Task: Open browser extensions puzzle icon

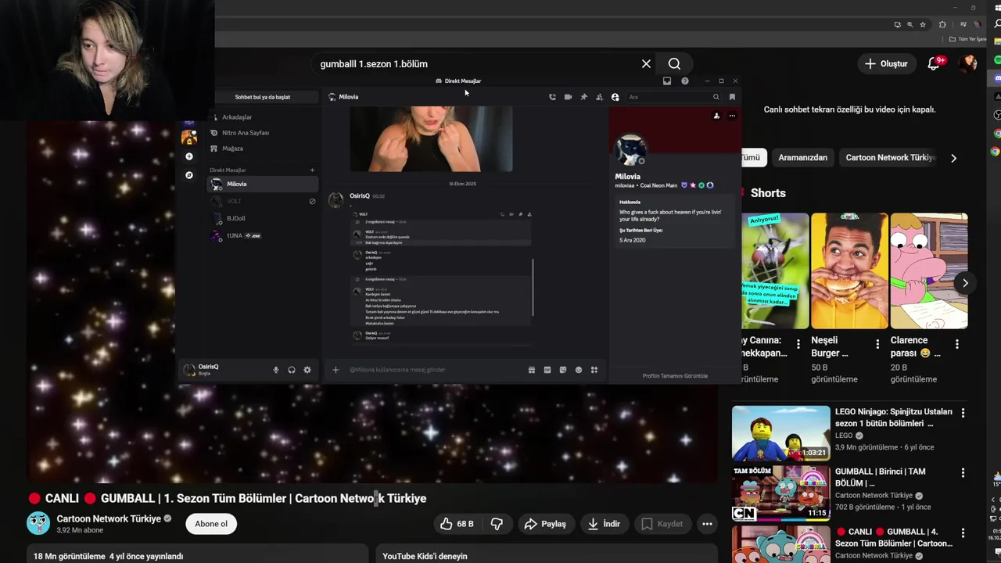Action: [x=942, y=24]
